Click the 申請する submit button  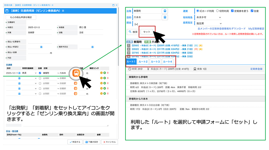point(75,142)
